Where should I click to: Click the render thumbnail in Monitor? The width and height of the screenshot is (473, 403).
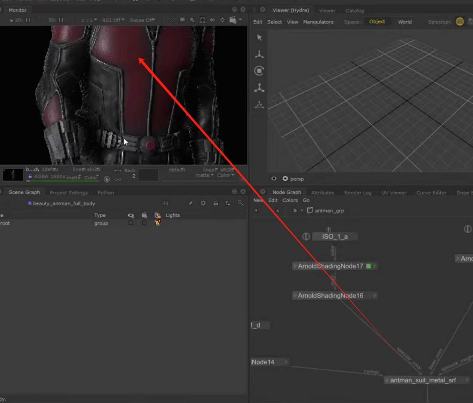[13, 175]
